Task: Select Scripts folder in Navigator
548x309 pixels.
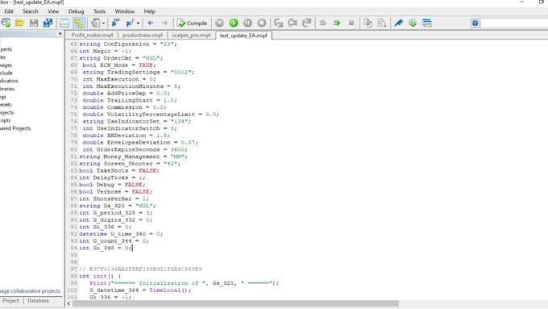Action: (6, 120)
